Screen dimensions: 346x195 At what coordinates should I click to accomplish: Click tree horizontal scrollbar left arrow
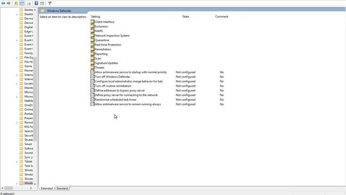pyautogui.click(x=2, y=188)
